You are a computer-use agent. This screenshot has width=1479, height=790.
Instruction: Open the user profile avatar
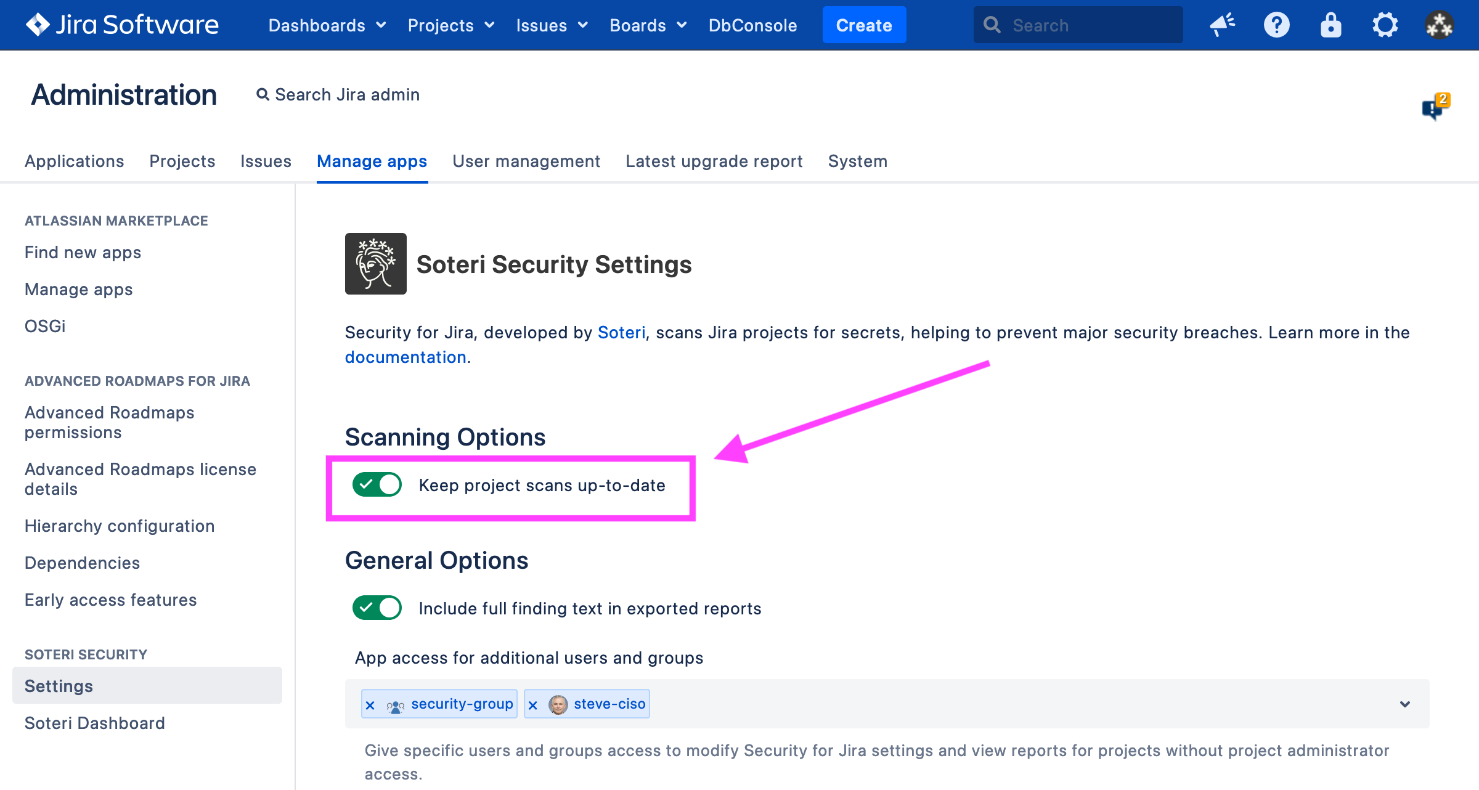[x=1439, y=25]
